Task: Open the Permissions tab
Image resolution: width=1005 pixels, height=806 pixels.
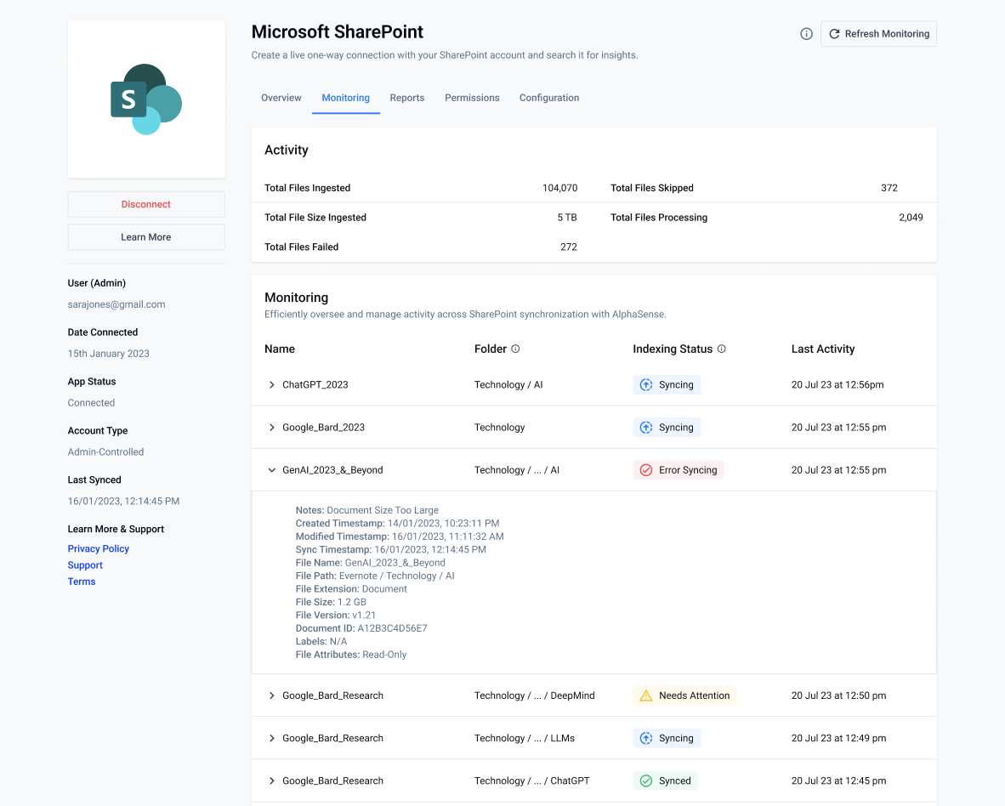Action: 472,98
